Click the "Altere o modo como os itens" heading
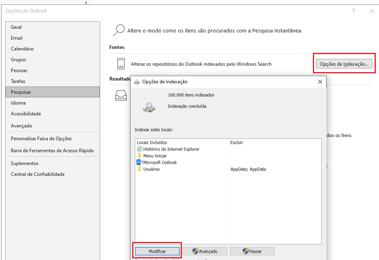 [215, 31]
